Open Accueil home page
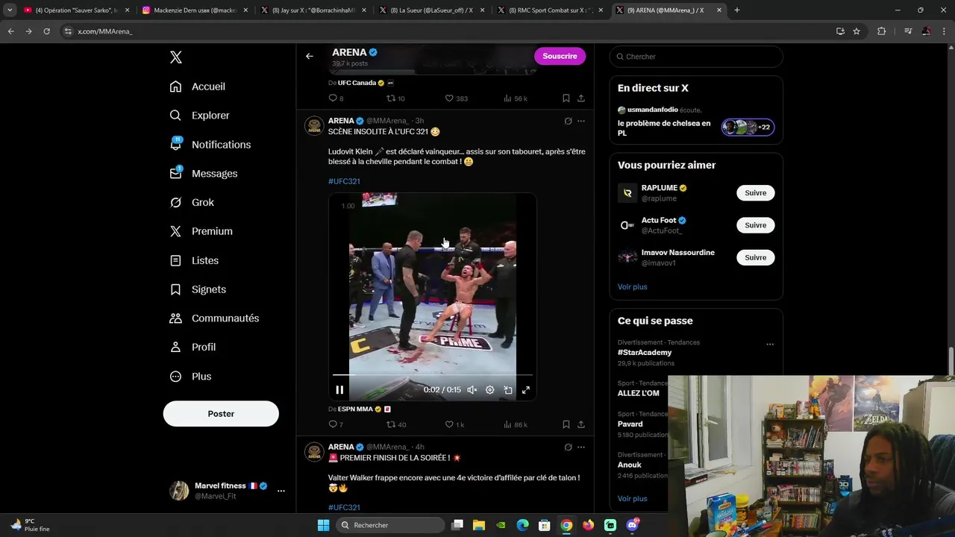The image size is (955, 537). tap(197, 87)
